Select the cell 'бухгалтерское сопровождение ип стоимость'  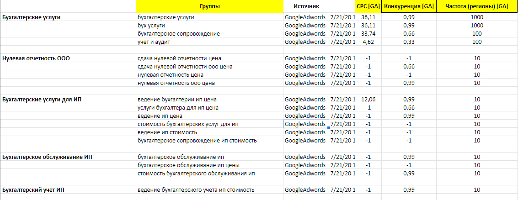tap(209, 141)
